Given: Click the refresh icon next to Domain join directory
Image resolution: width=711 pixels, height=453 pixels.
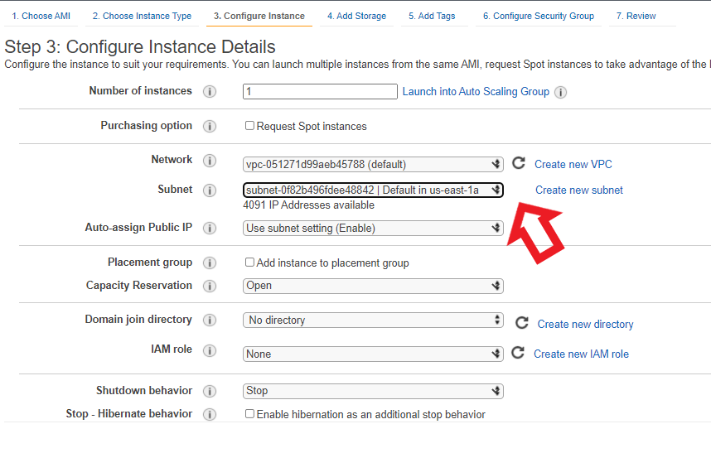Looking at the screenshot, I should tap(522, 323).
